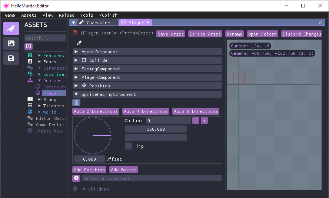This screenshot has height=198, width=329.
Task: Click the Save Asset button
Action: 170,34
